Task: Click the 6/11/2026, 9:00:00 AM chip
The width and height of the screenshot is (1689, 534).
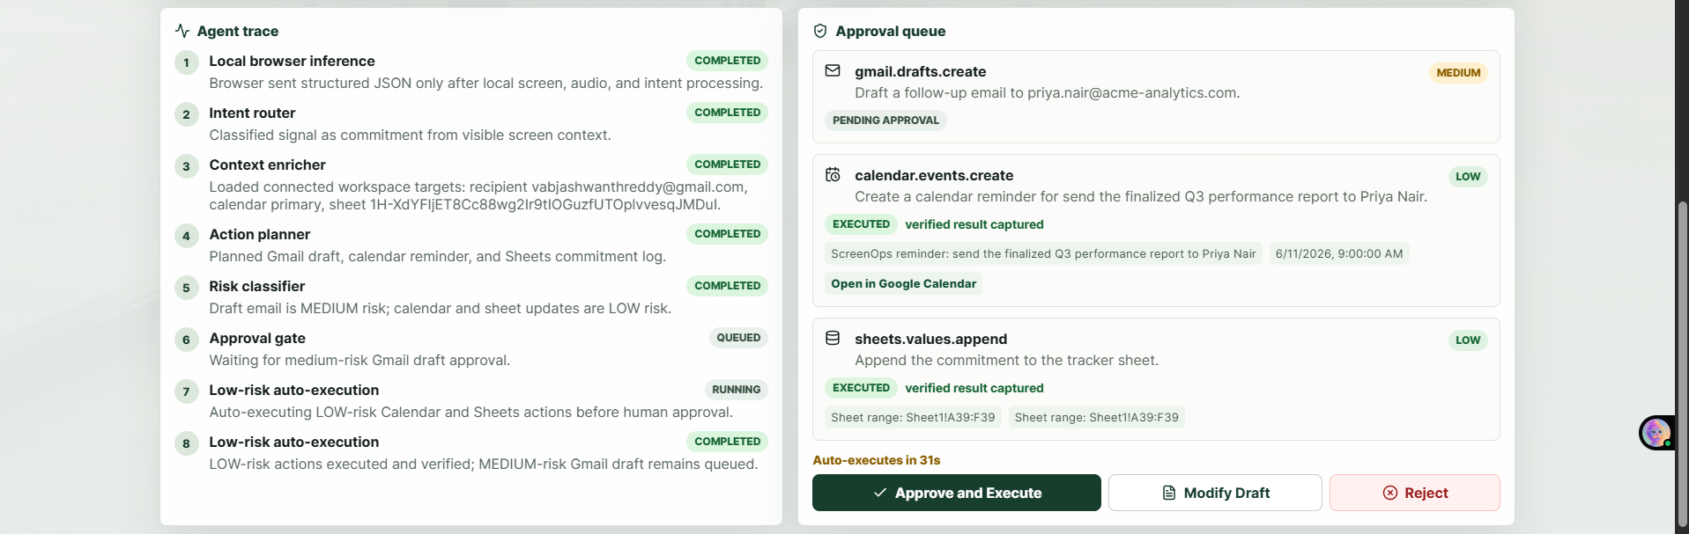Action: 1339,253
